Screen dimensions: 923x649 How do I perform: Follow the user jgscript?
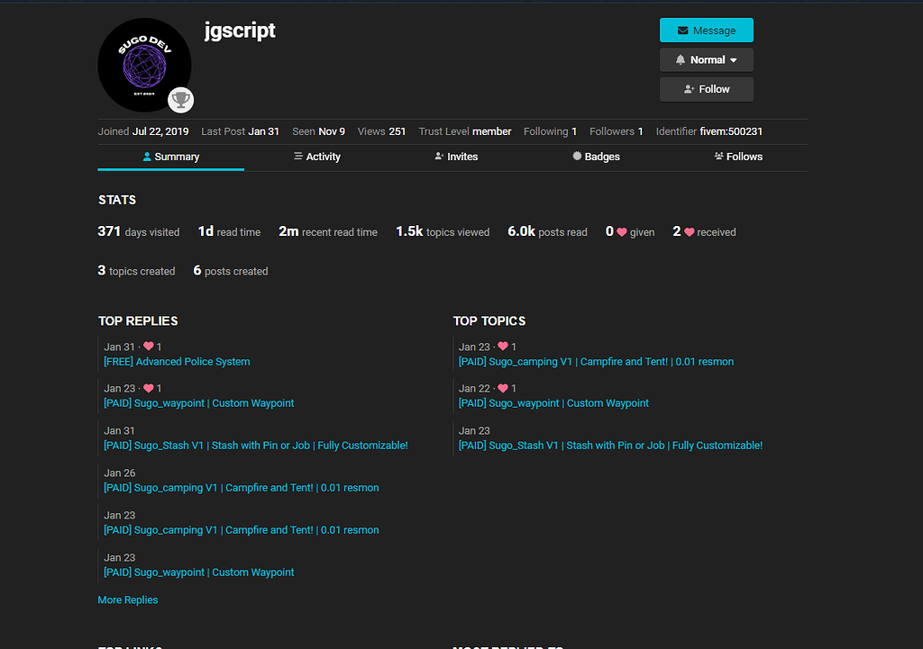706,89
